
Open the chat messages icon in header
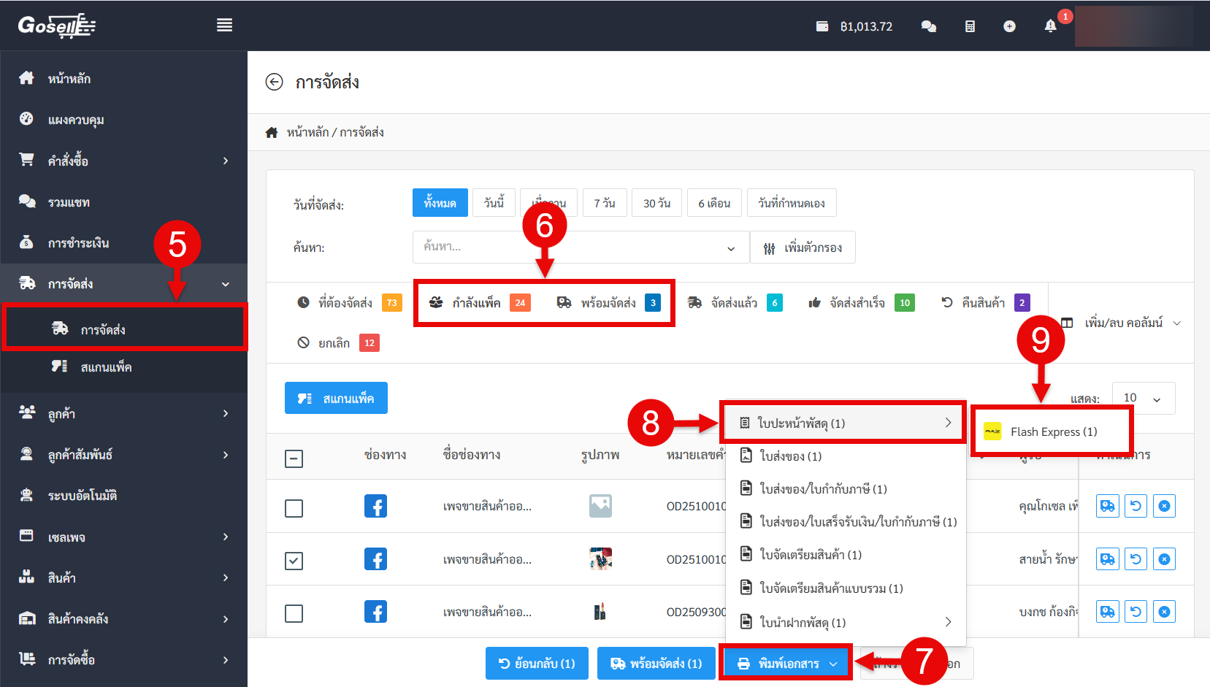point(929,26)
